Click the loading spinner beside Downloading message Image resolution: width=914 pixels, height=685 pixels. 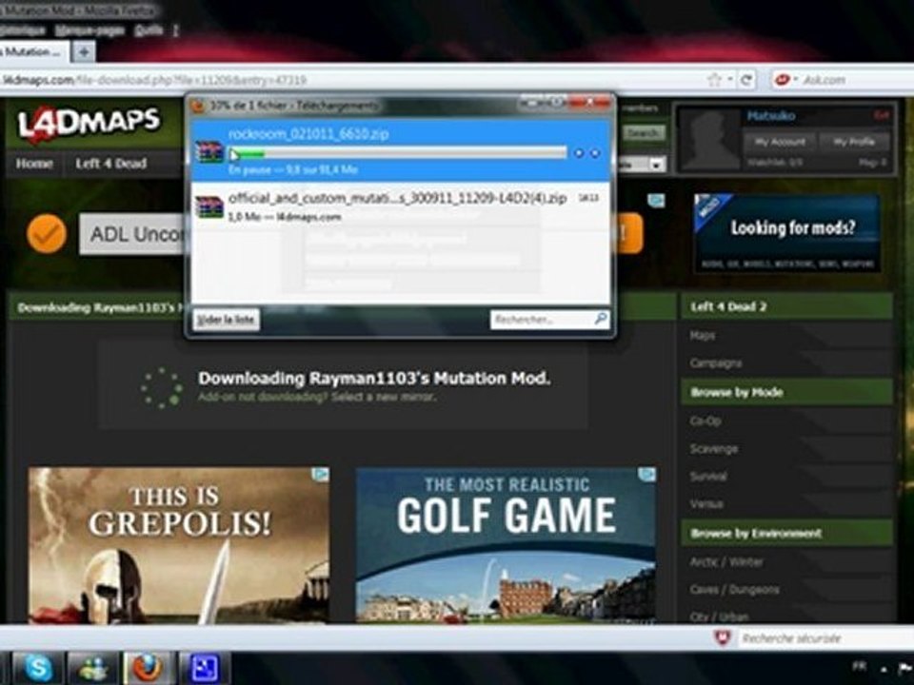162,388
